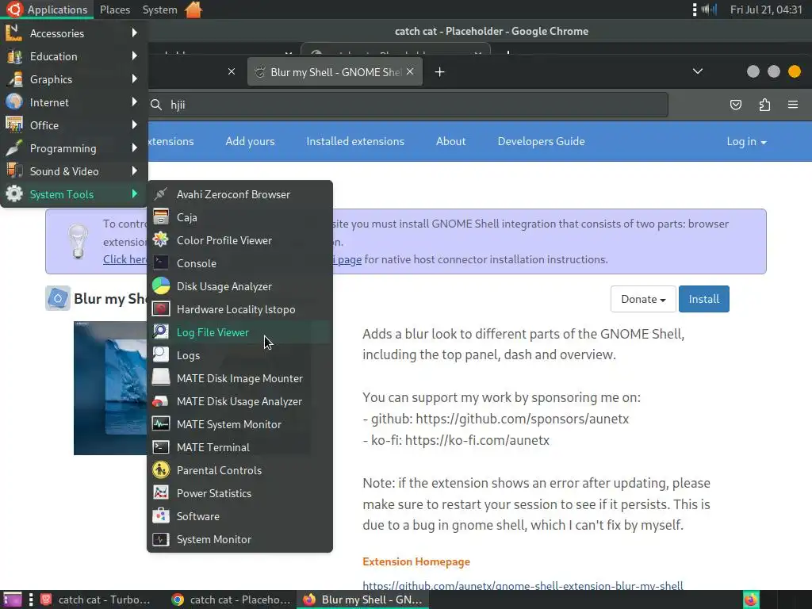Click the MATE Disk Usage Analyzer icon
The height and width of the screenshot is (609, 812).
(x=160, y=400)
